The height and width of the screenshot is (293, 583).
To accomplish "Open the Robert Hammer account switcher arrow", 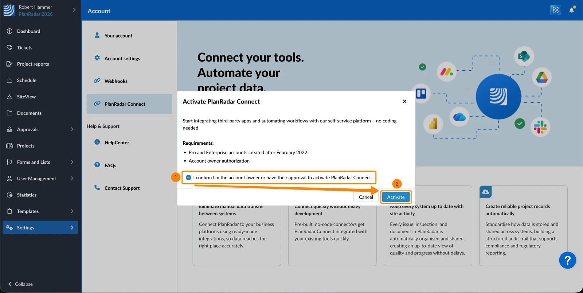I will [x=74, y=10].
